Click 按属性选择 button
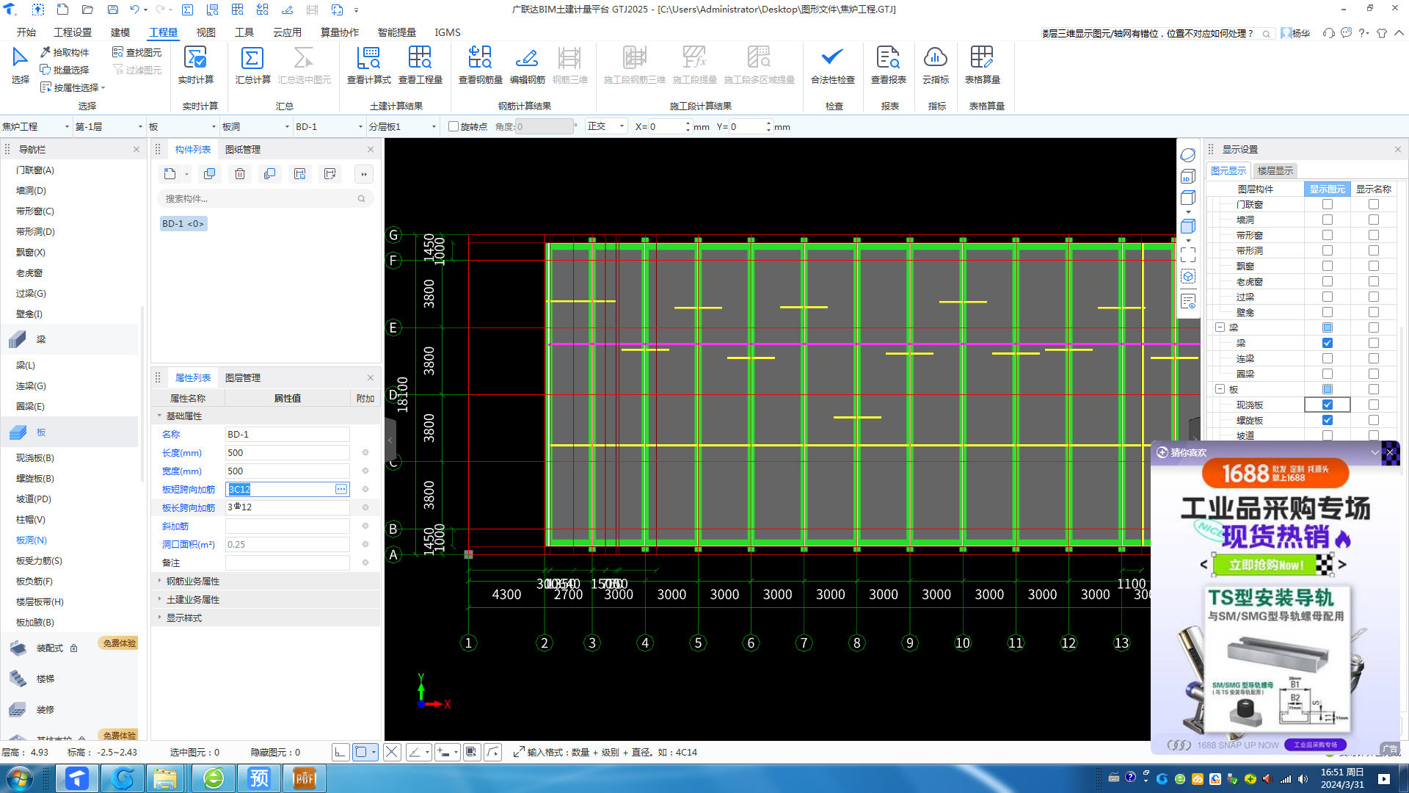The width and height of the screenshot is (1409, 793). coord(73,87)
